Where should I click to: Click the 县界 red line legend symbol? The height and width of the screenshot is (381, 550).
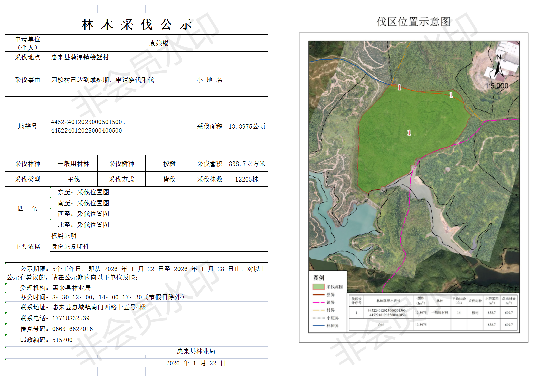coord(318,294)
